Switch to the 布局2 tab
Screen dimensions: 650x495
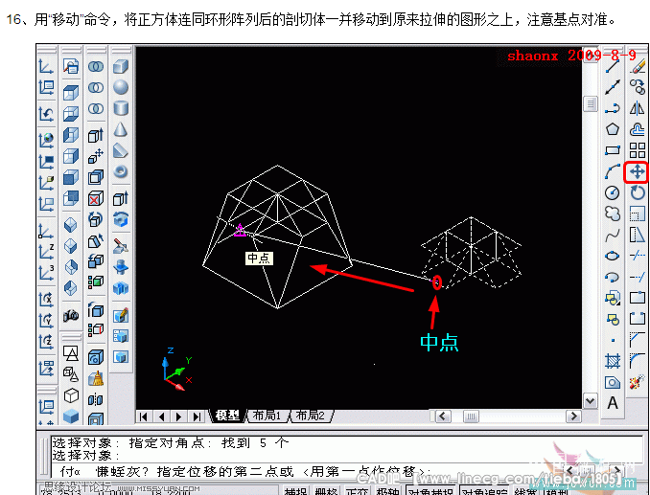click(x=310, y=416)
